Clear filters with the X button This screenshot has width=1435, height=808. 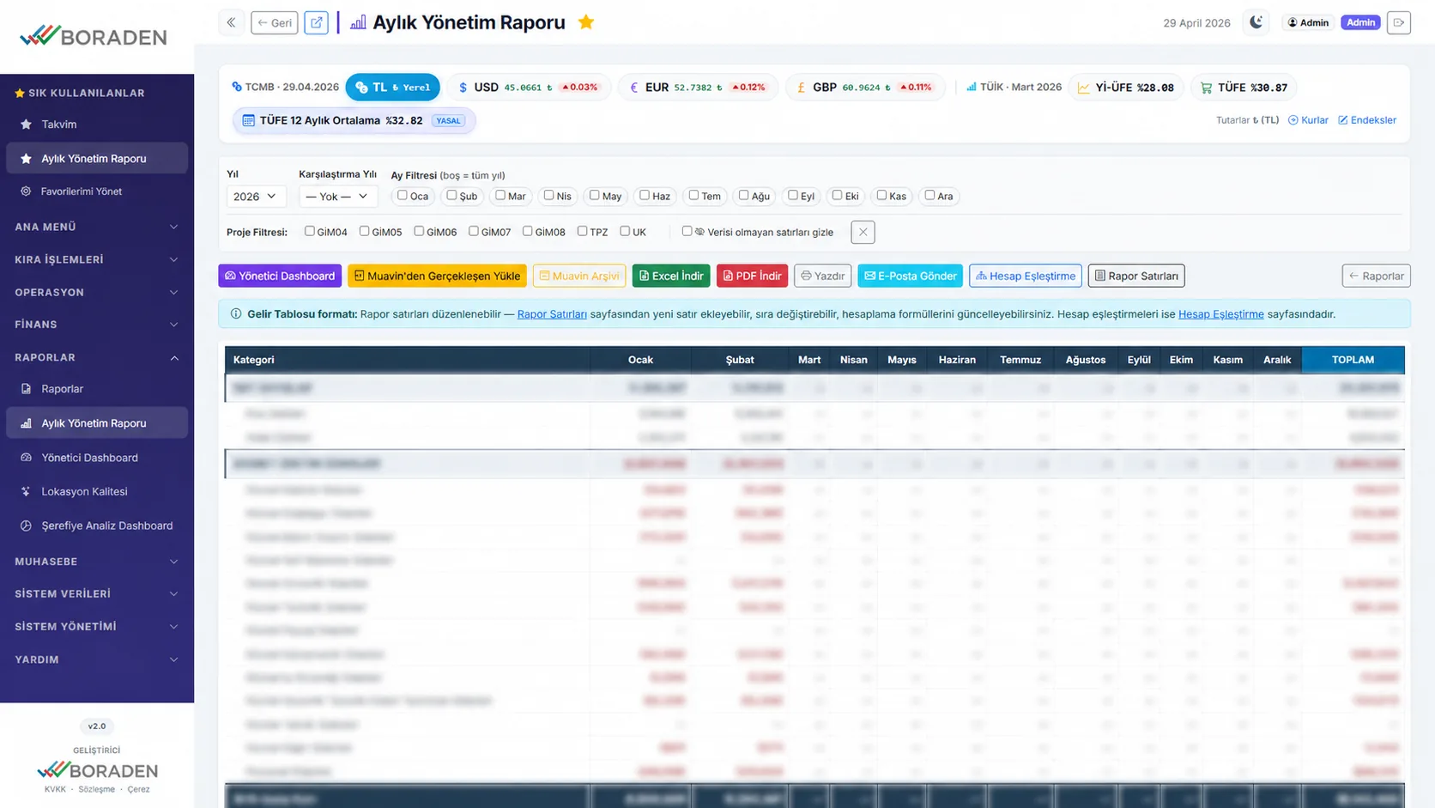863,232
